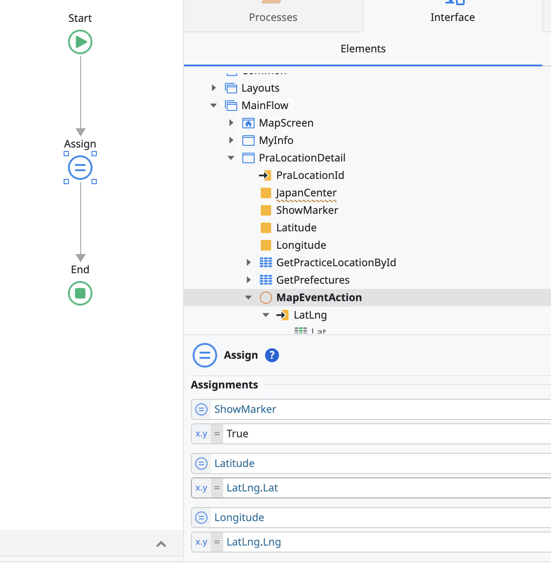
Task: Click the PraLocationId input parameter icon
Action: click(265, 175)
